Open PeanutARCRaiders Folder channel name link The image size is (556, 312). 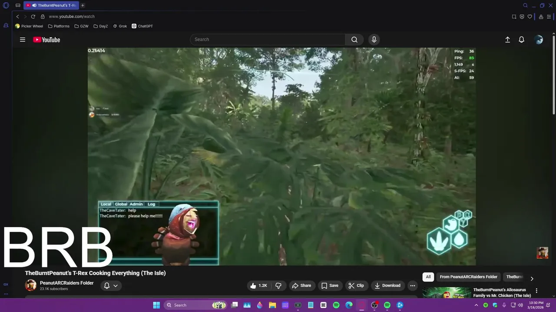click(x=66, y=283)
